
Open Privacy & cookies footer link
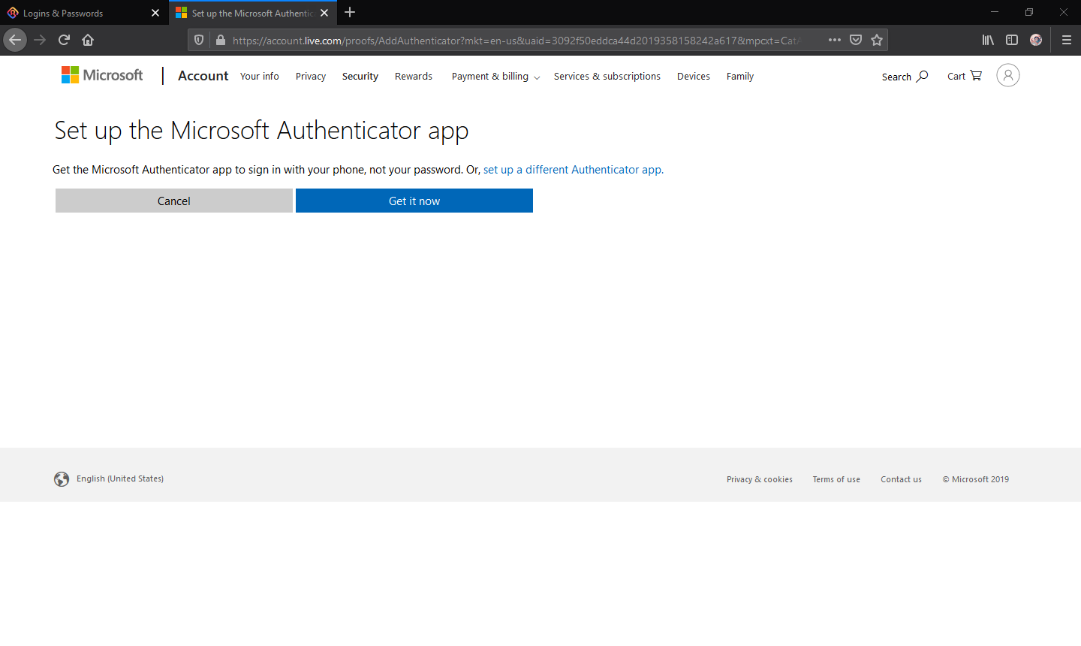coord(760,479)
